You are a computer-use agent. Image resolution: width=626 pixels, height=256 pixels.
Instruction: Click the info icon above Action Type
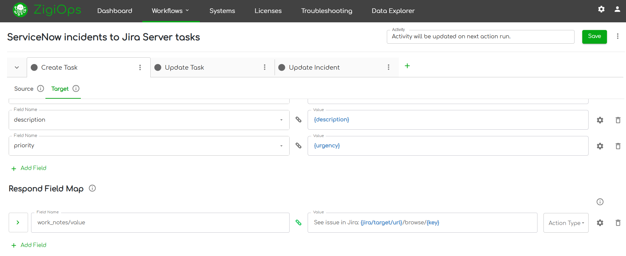click(600, 202)
